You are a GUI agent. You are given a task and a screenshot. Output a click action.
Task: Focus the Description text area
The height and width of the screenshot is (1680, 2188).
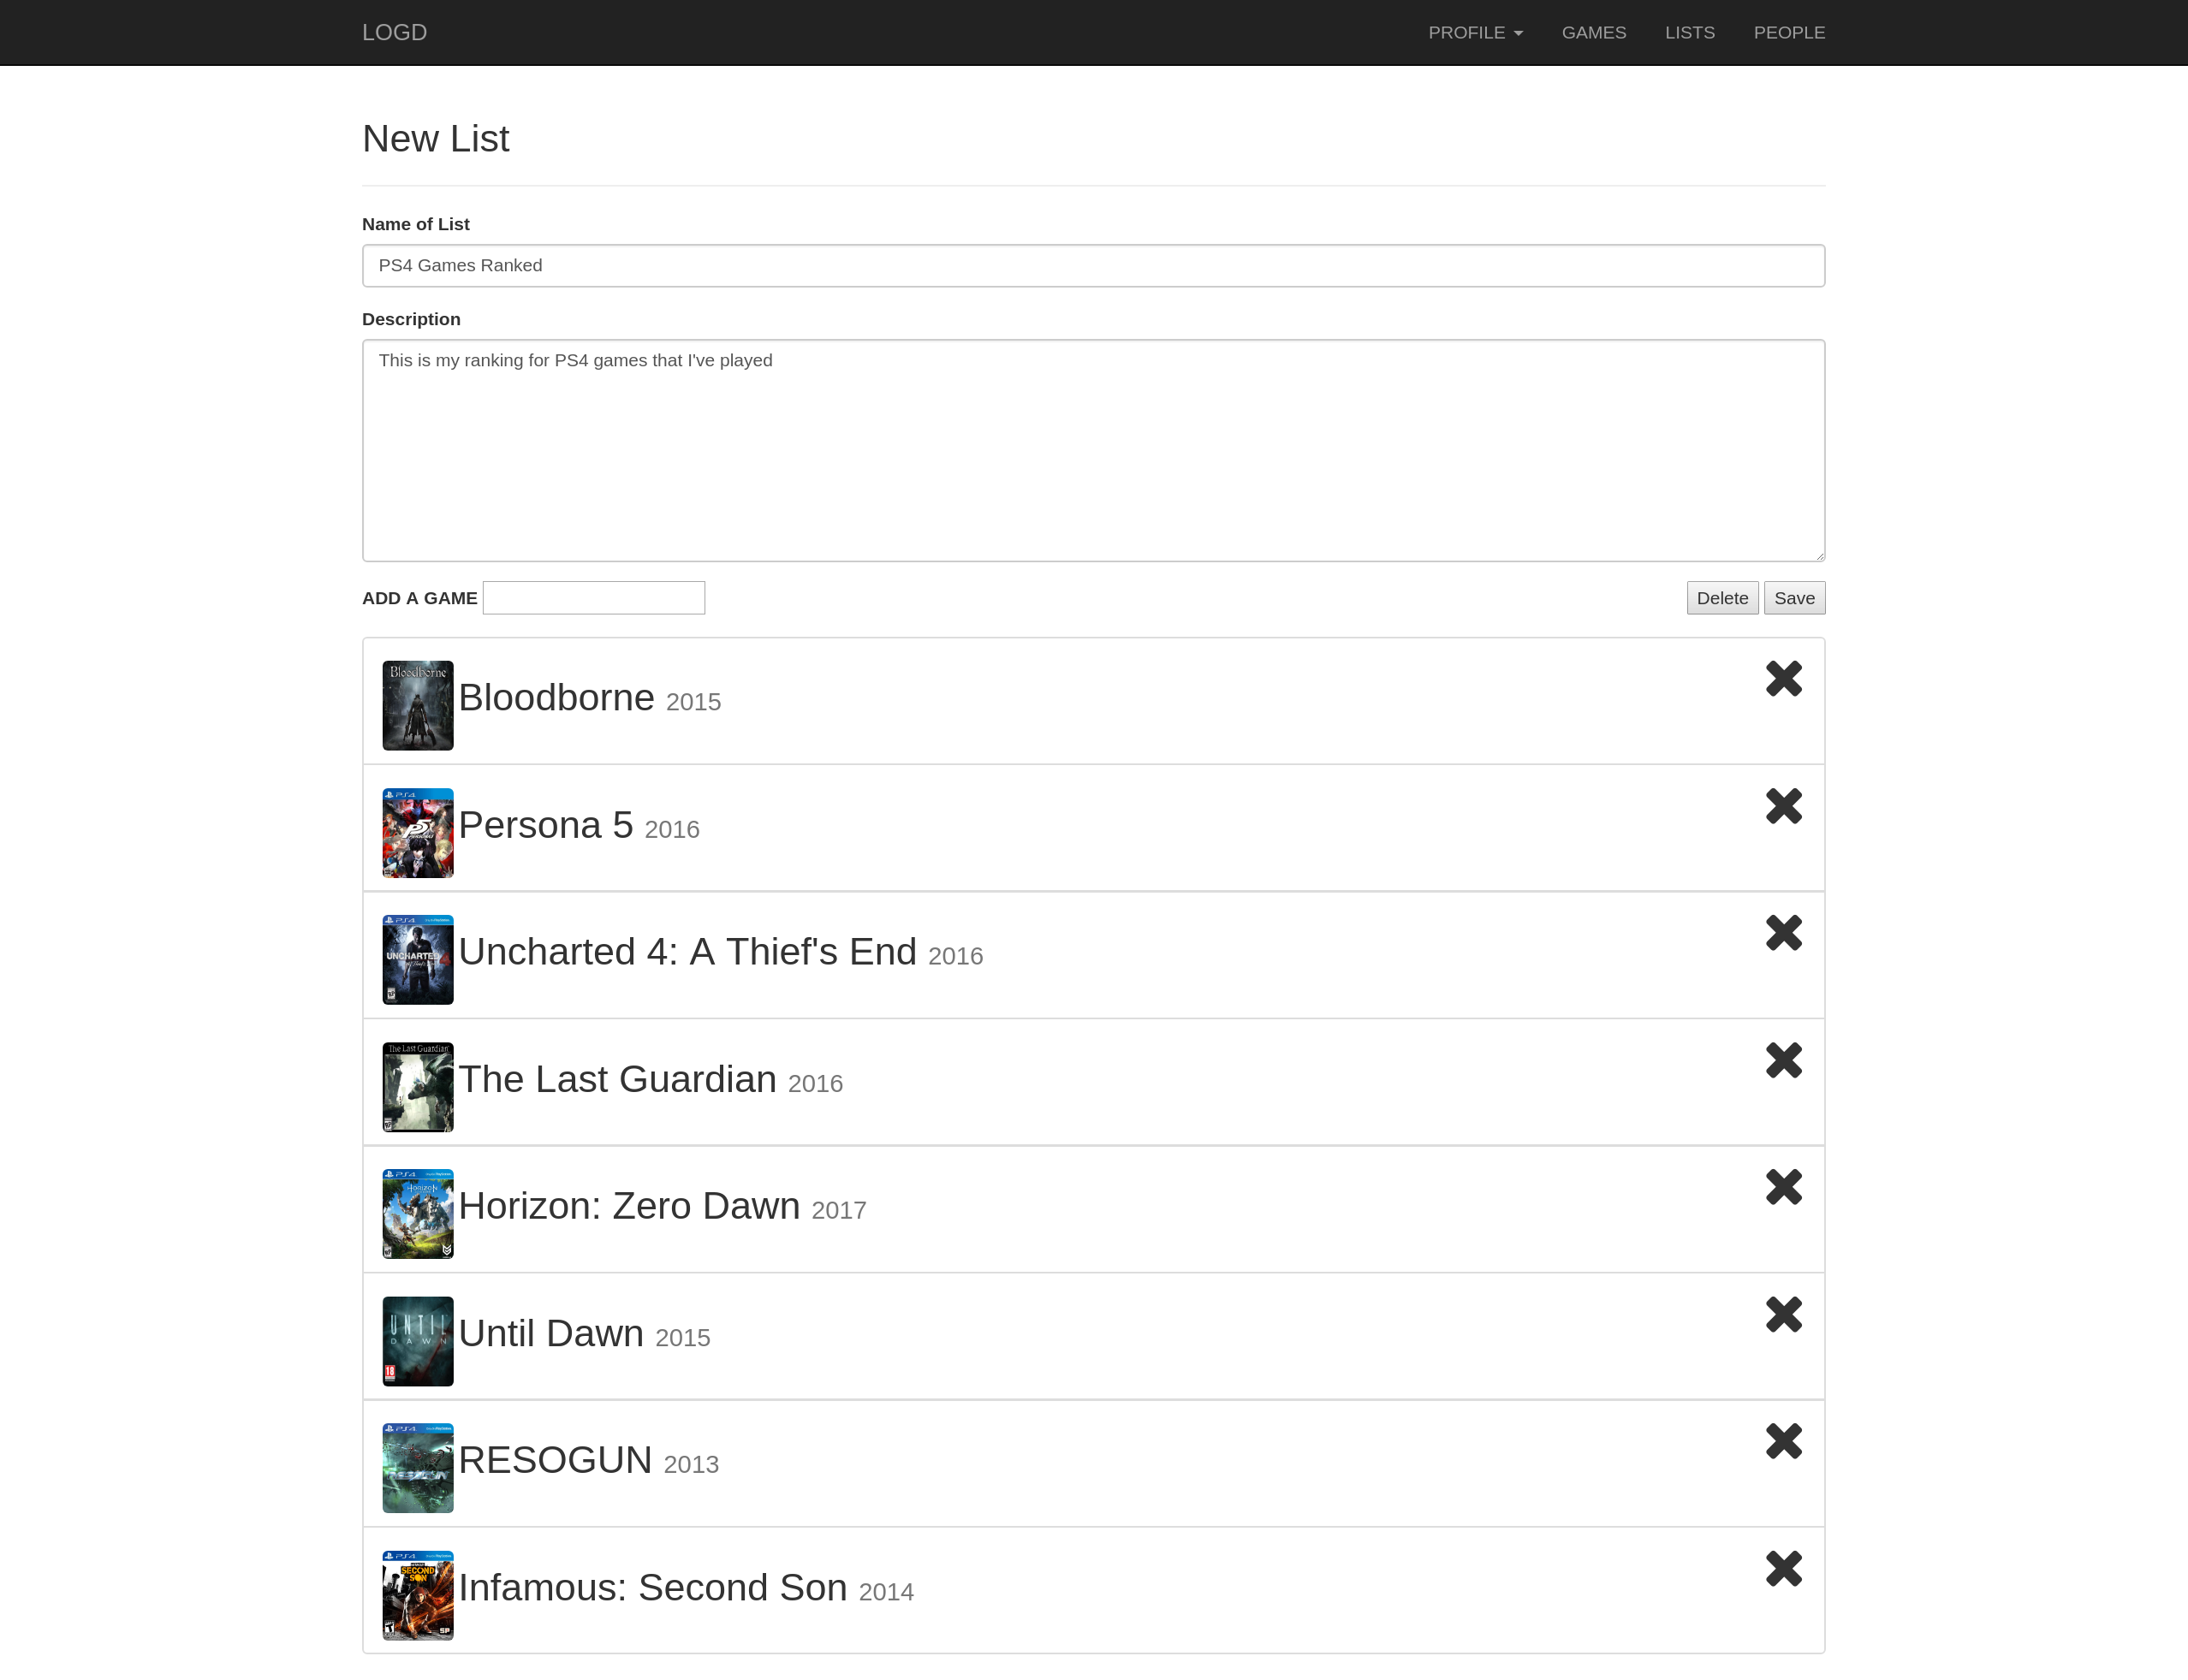1093,451
